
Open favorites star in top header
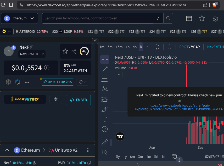pyautogui.click(x=202, y=18)
